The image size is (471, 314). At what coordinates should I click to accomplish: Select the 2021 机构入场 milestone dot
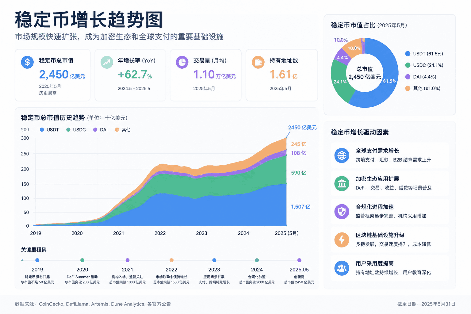[128, 260]
